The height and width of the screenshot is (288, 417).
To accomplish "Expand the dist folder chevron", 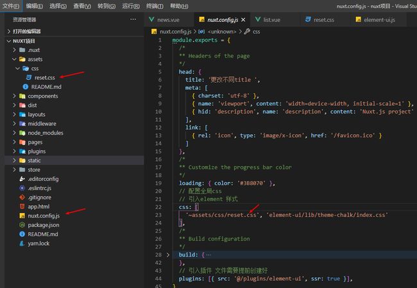I will pos(14,105).
